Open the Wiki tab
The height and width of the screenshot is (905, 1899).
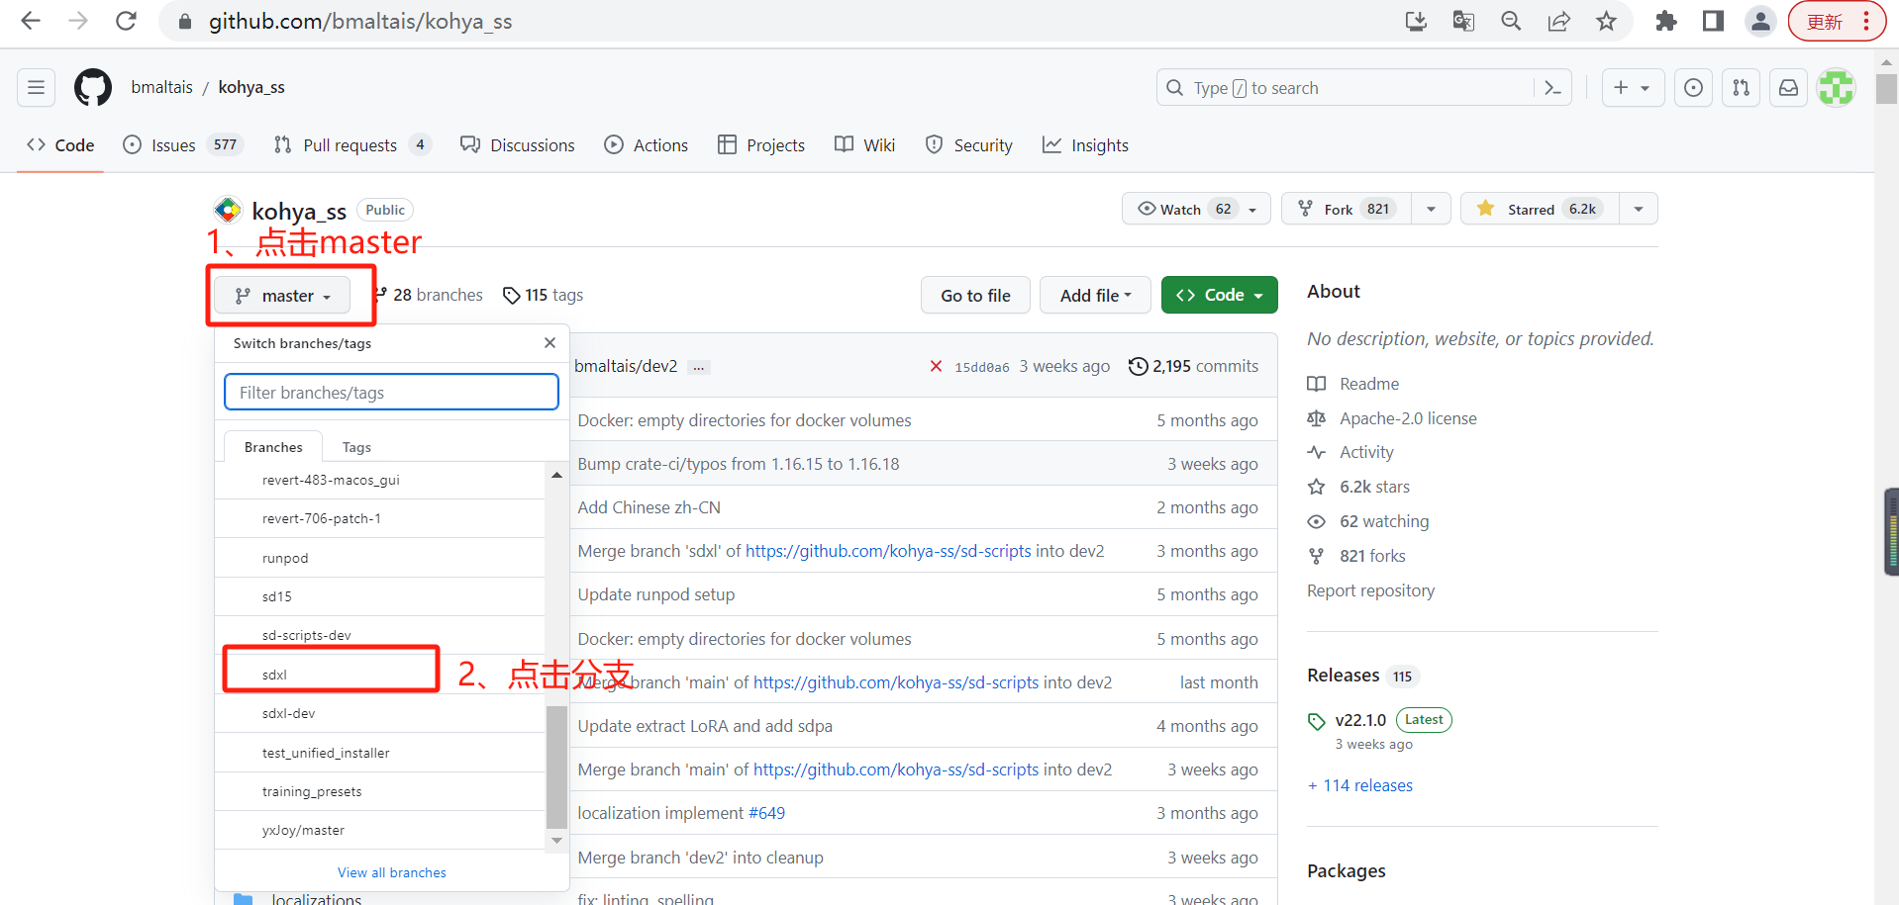pyautogui.click(x=865, y=145)
